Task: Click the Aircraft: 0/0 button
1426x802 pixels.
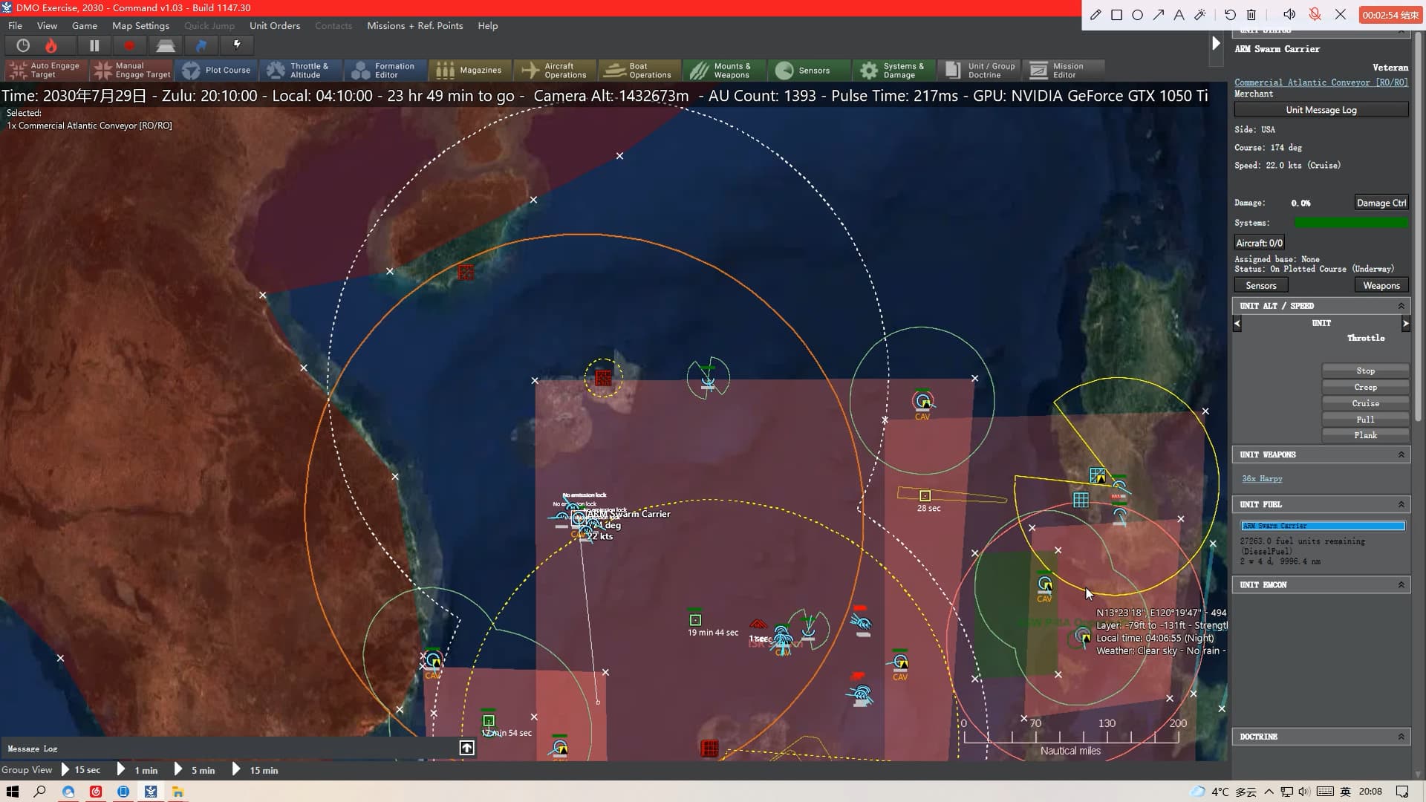Action: tap(1259, 243)
